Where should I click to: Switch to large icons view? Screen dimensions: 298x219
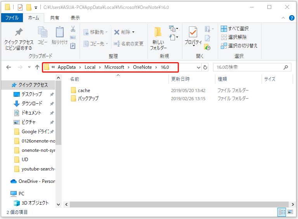point(290,212)
